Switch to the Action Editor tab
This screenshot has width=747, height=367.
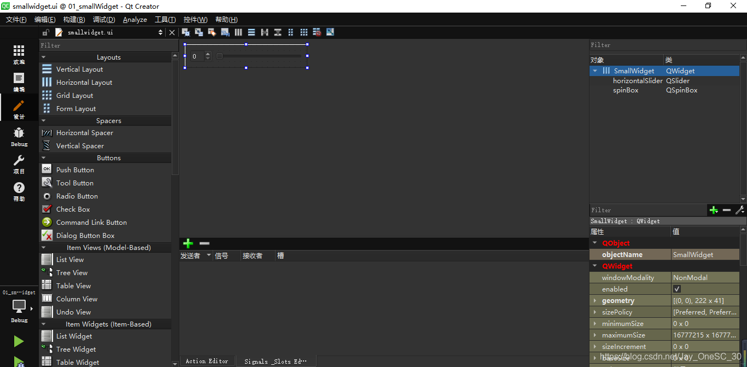(x=207, y=361)
